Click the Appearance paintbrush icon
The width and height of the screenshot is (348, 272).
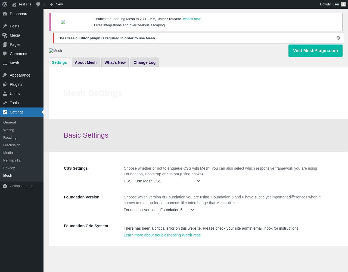[5, 75]
